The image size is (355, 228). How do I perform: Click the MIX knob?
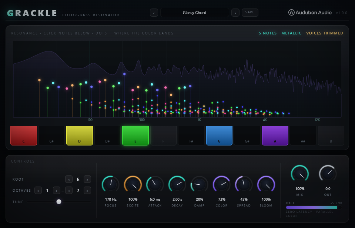point(300,174)
